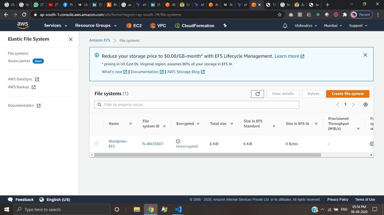Open the Support dropdown menu
The height and width of the screenshot is (215, 384).
point(358,25)
